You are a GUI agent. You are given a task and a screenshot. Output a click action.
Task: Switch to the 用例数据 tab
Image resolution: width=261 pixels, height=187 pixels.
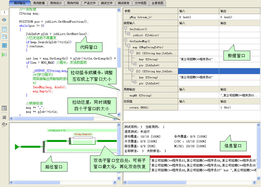[39, 3]
